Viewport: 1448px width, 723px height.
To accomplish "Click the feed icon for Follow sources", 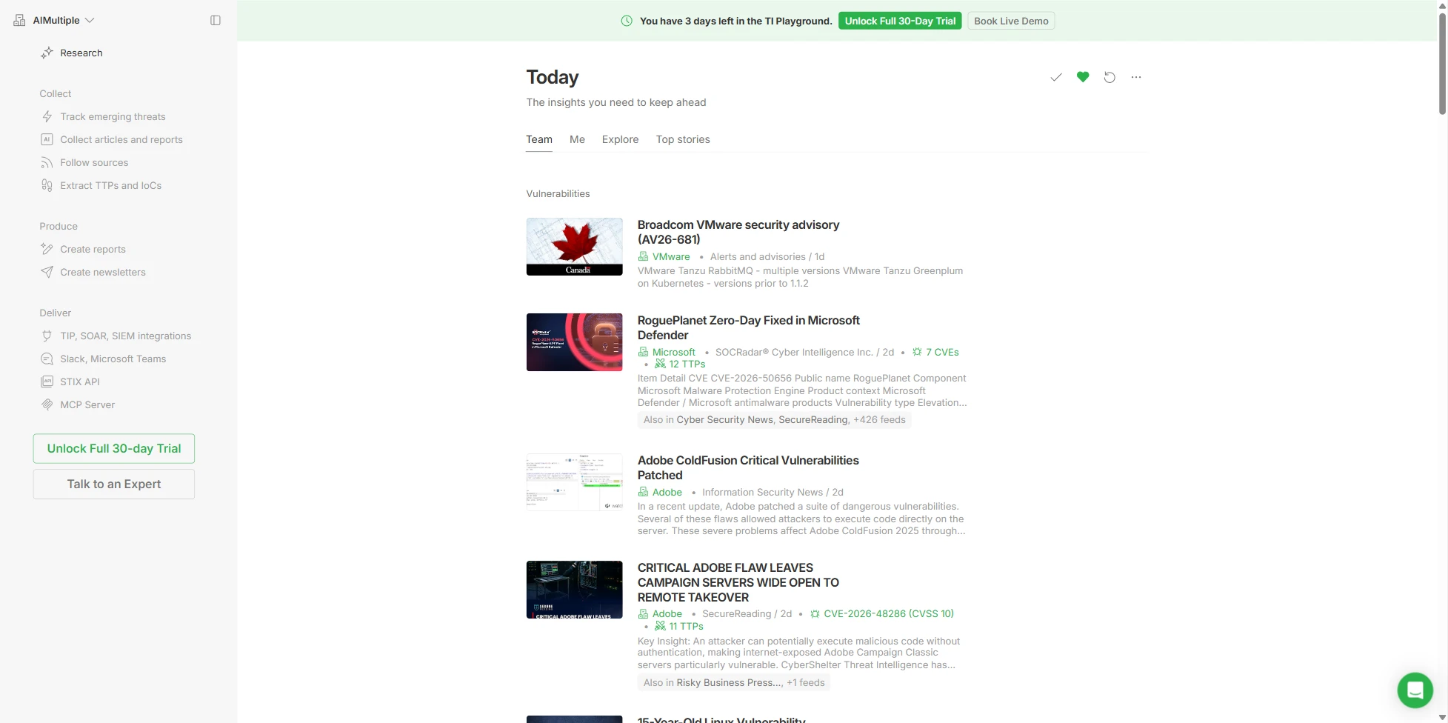I will pyautogui.click(x=47, y=162).
